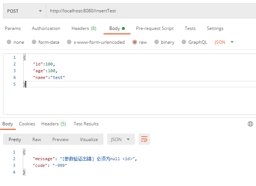Click the "id":100 line in request body
The height and width of the screenshot is (186, 256).
tap(44, 64)
